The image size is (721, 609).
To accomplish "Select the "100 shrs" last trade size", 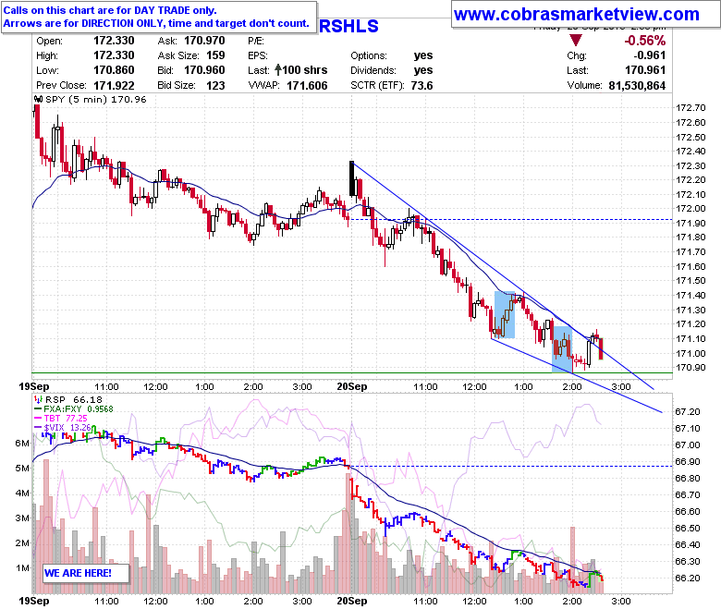I will pos(305,70).
